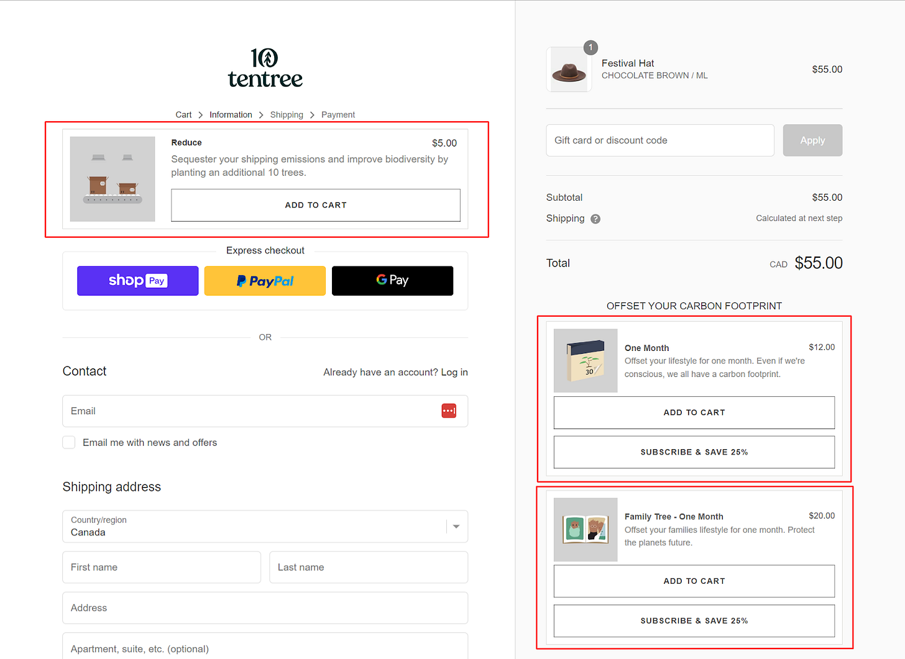The height and width of the screenshot is (659, 905).
Task: Add Family Tree - One Month to cart
Action: (694, 581)
